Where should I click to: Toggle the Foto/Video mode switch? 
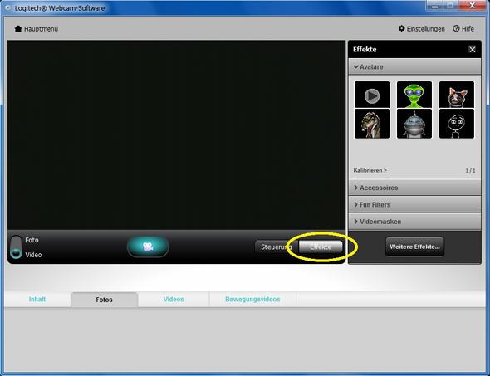(16, 247)
